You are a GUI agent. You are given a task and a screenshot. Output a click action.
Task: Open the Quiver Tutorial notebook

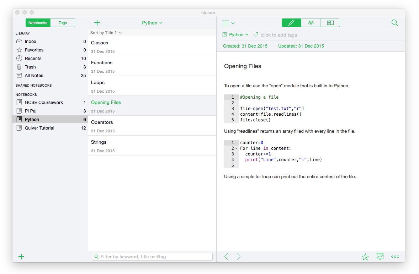(x=50, y=128)
